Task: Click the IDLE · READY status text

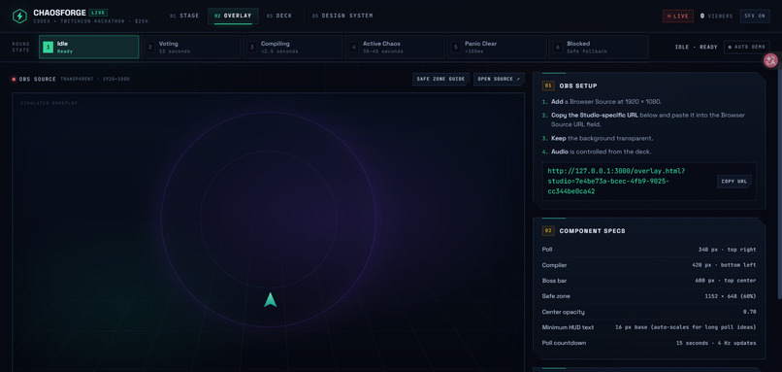Action: (x=697, y=47)
